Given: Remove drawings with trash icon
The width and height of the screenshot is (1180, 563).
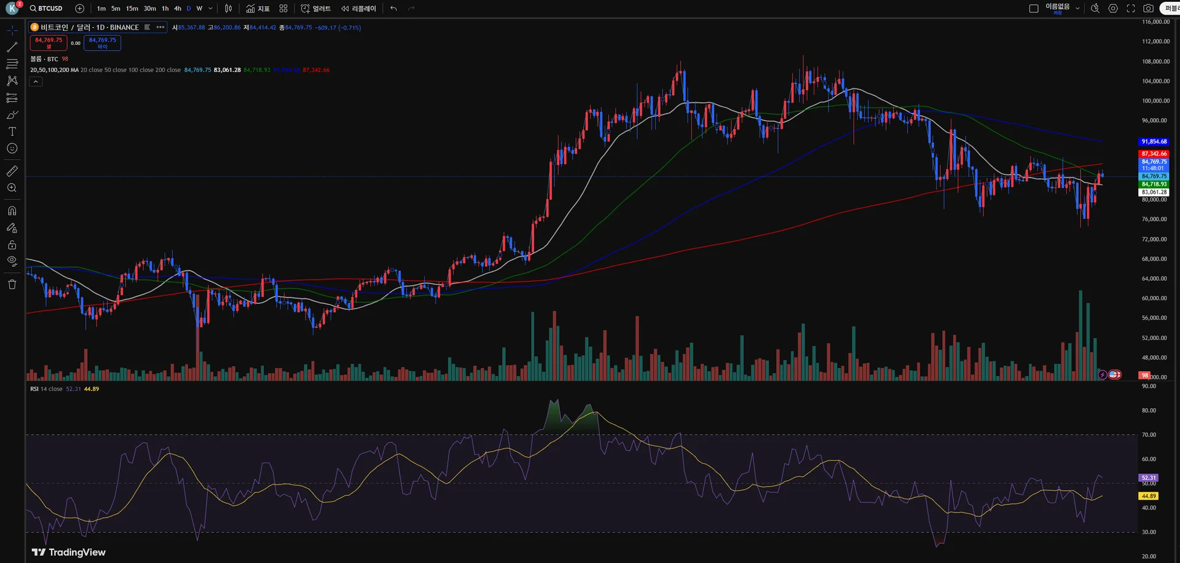Looking at the screenshot, I should (x=12, y=284).
